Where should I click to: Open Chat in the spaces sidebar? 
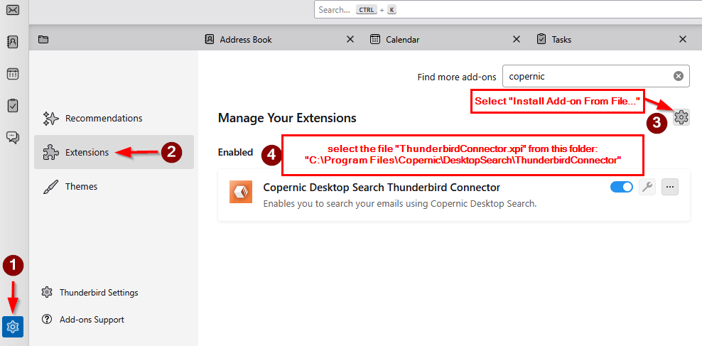tap(13, 137)
